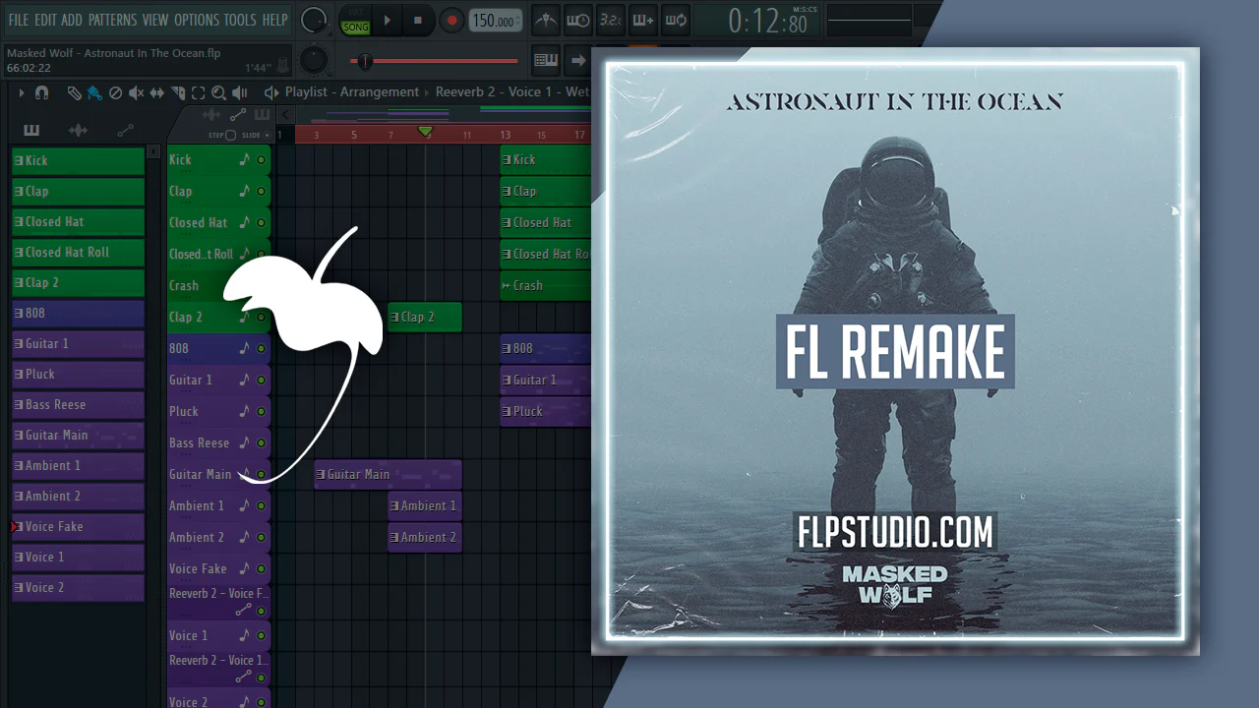This screenshot has height=708, width=1259.
Task: Show automation clips in the picker panel
Action: coord(125,131)
